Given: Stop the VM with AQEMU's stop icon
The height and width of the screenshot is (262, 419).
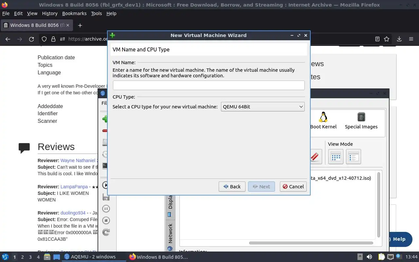Looking at the screenshot, I should click(106, 220).
